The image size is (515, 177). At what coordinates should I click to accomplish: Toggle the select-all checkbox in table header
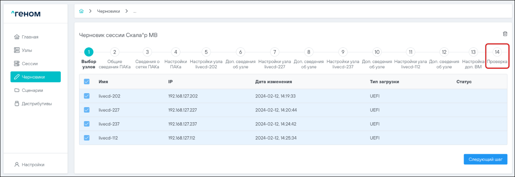click(87, 82)
